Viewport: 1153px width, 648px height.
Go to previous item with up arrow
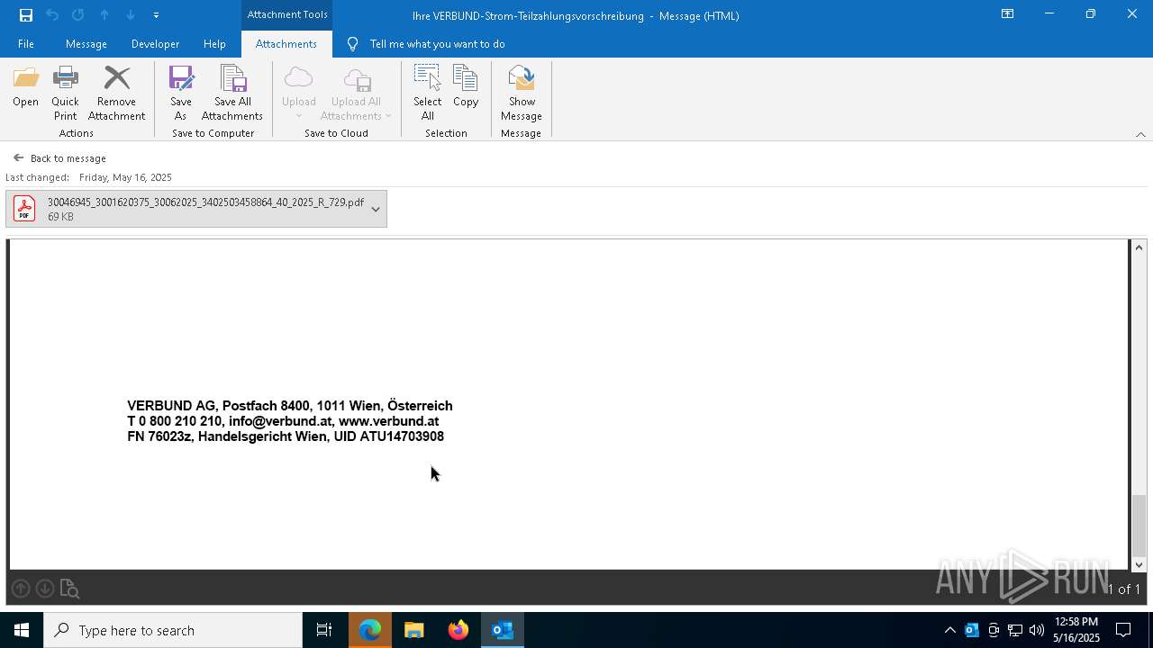pos(104,15)
